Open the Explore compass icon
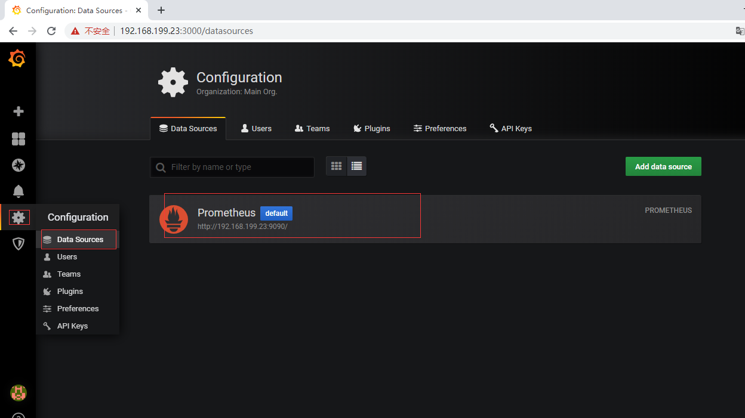This screenshot has width=745, height=418. [x=19, y=165]
